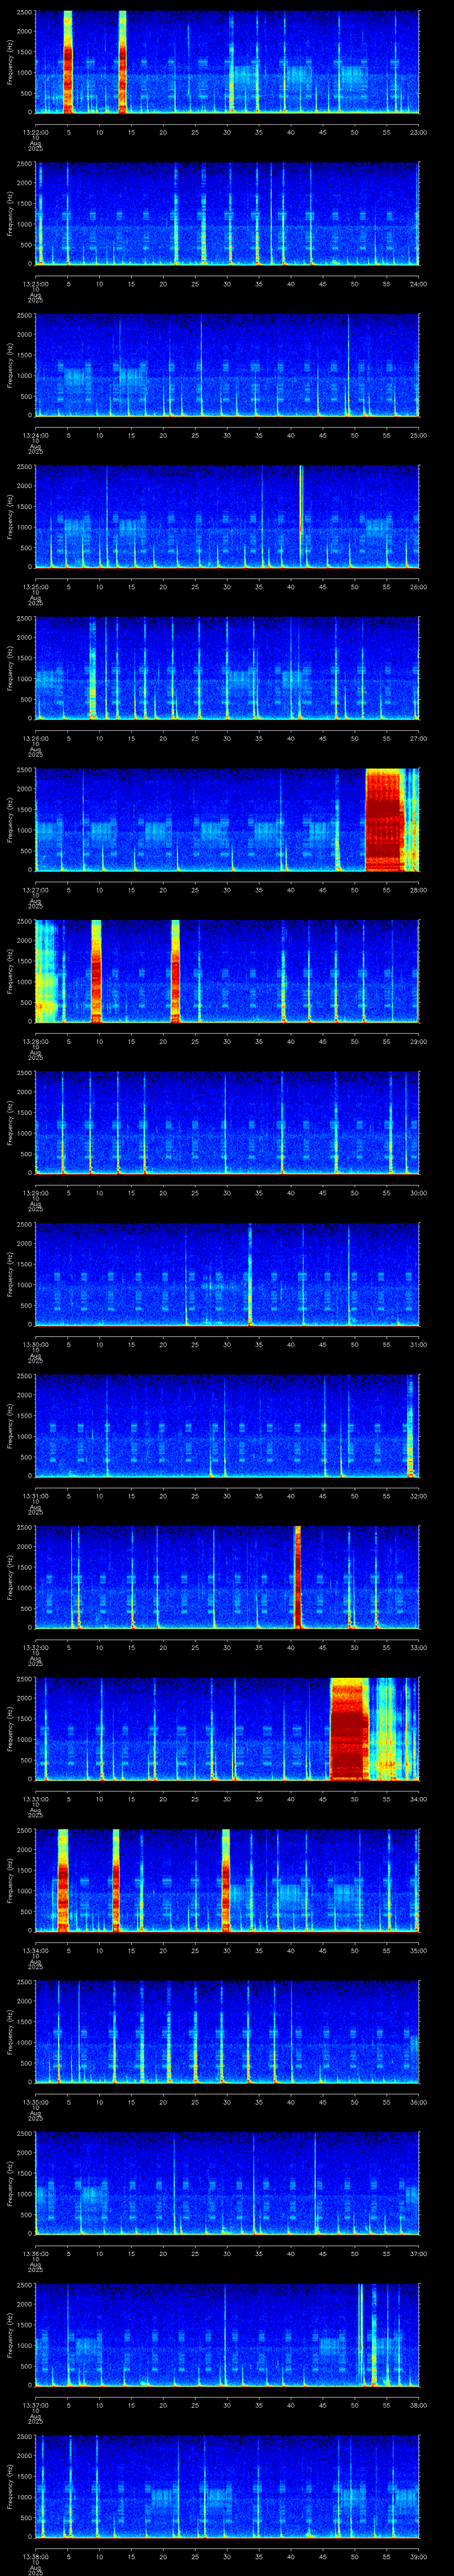
Task: Click the 13:25:00 start time label
Action: point(36,586)
